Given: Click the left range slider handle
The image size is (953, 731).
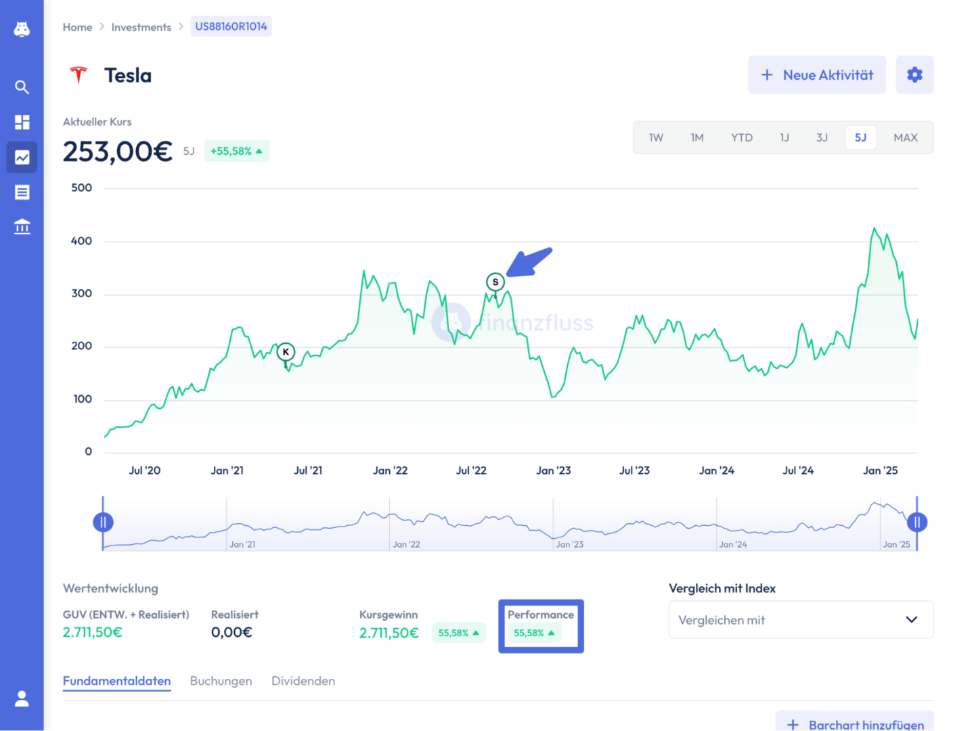Looking at the screenshot, I should click(x=103, y=522).
